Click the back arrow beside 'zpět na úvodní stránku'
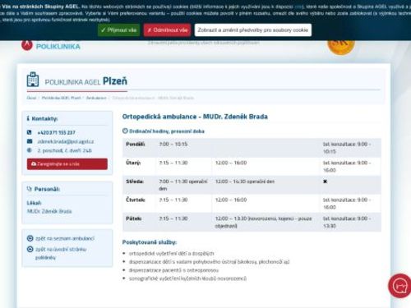Screen dimensions: 411x308 (30, 249)
